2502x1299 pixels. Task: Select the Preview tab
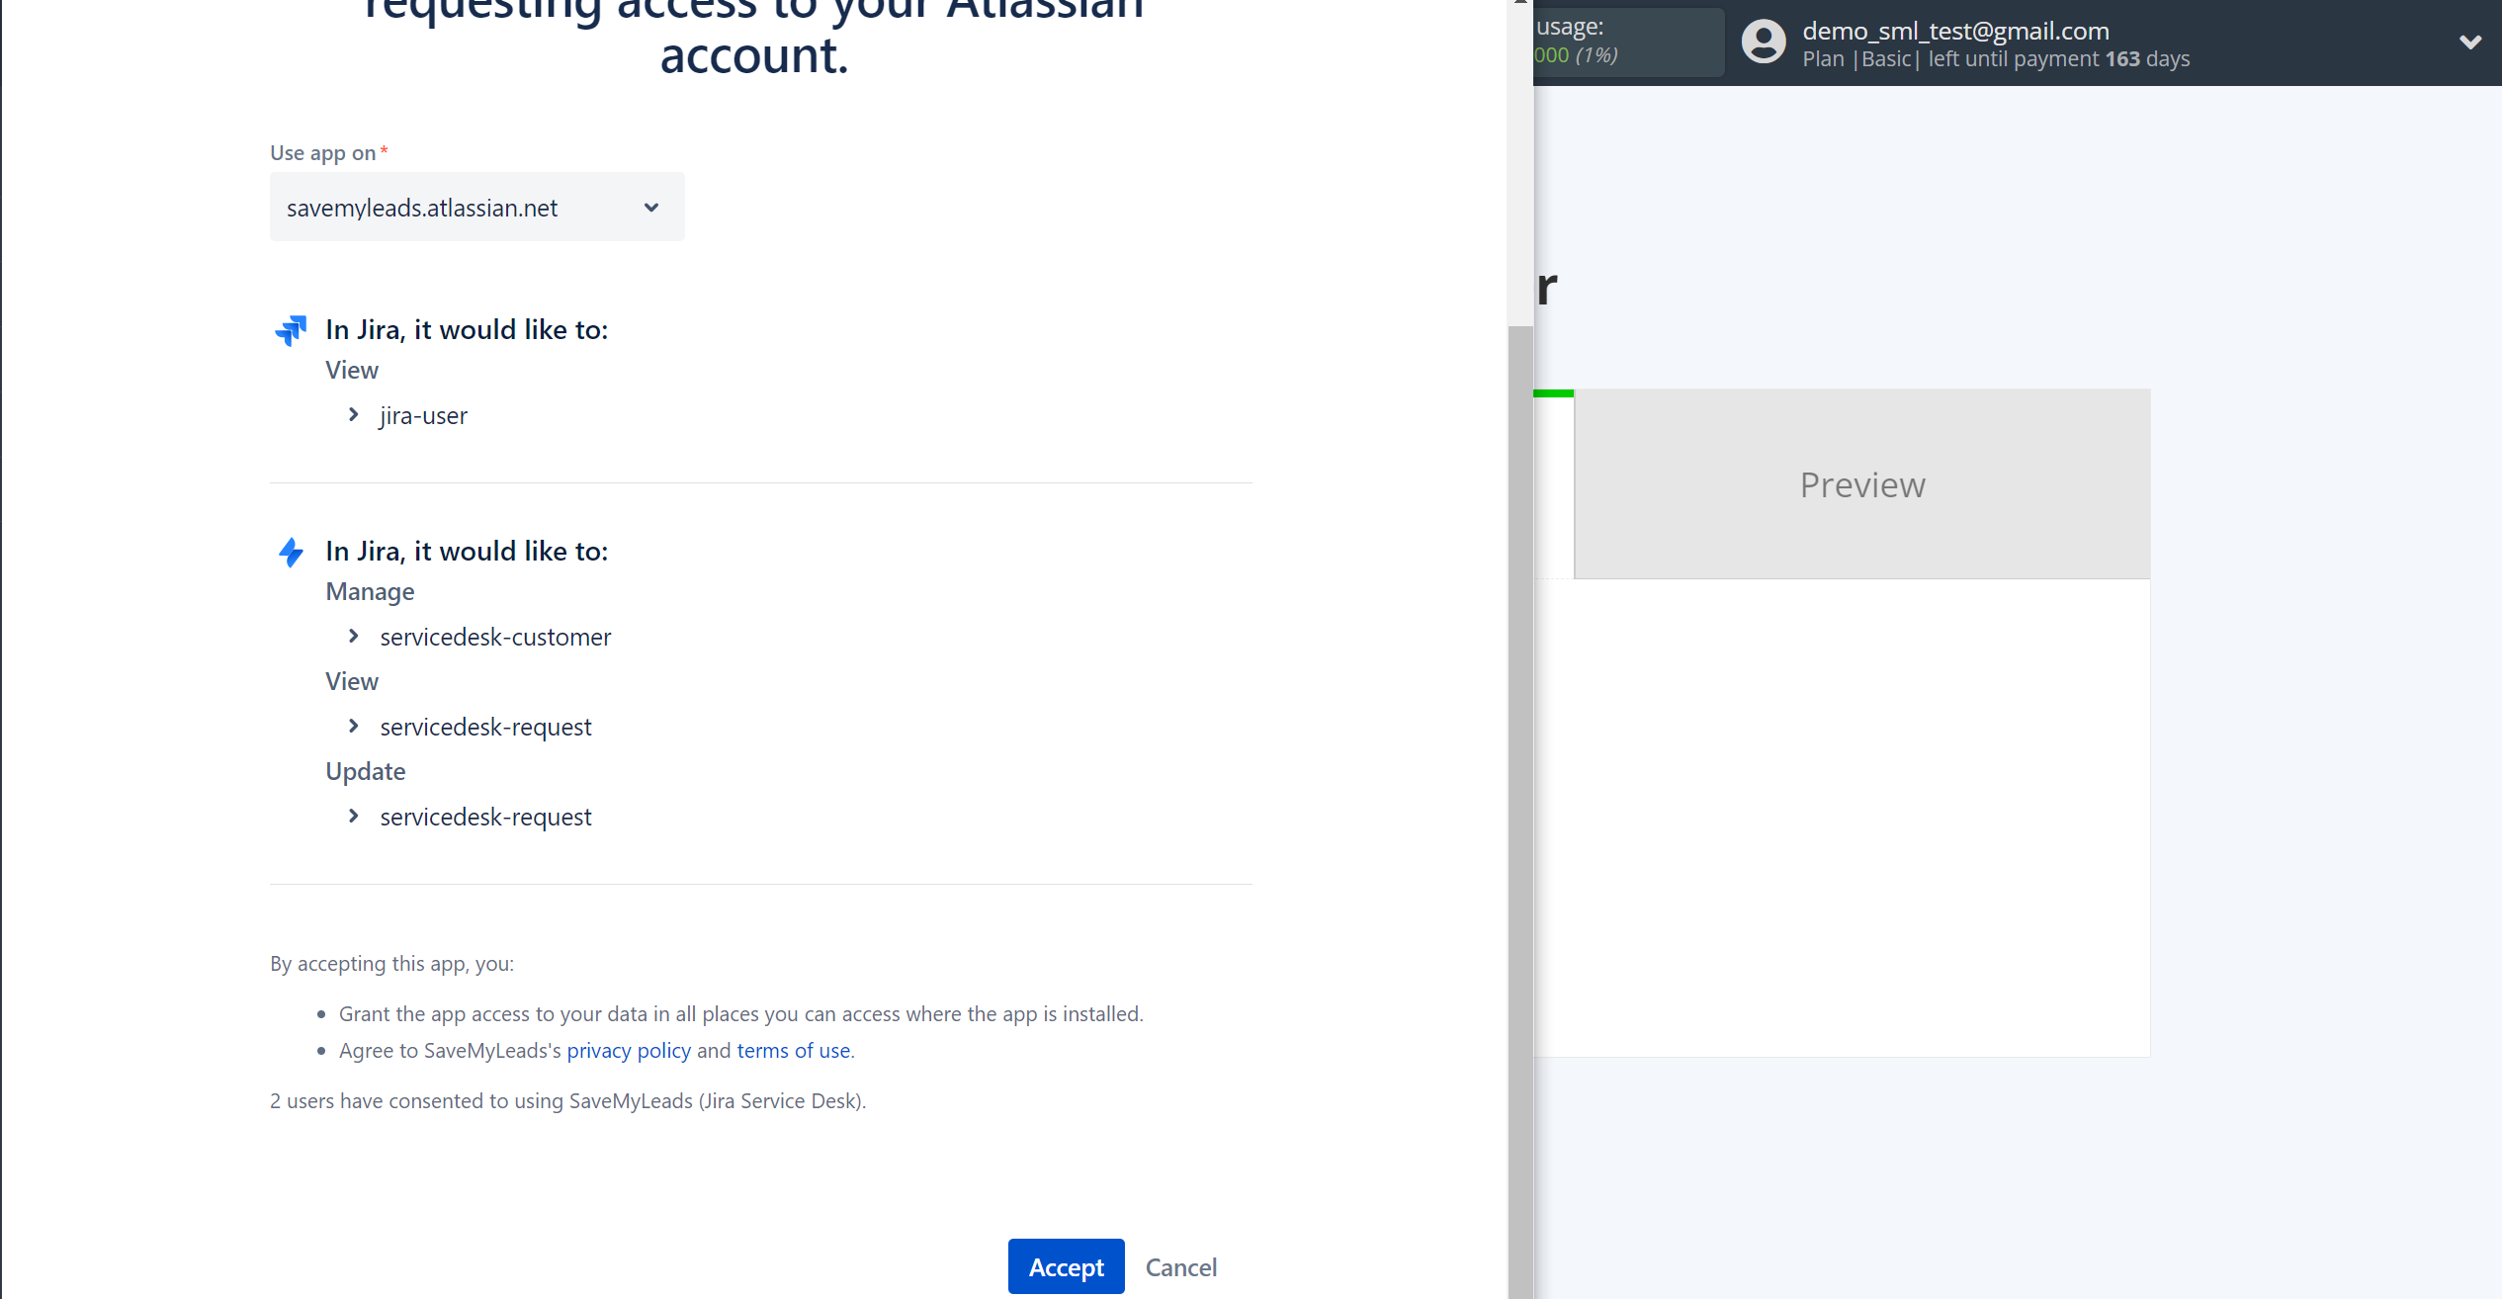[x=1862, y=484]
